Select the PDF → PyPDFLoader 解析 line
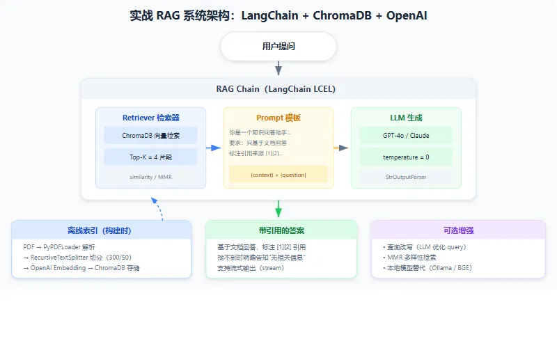Viewport: 557px width, 362px height. [59, 247]
